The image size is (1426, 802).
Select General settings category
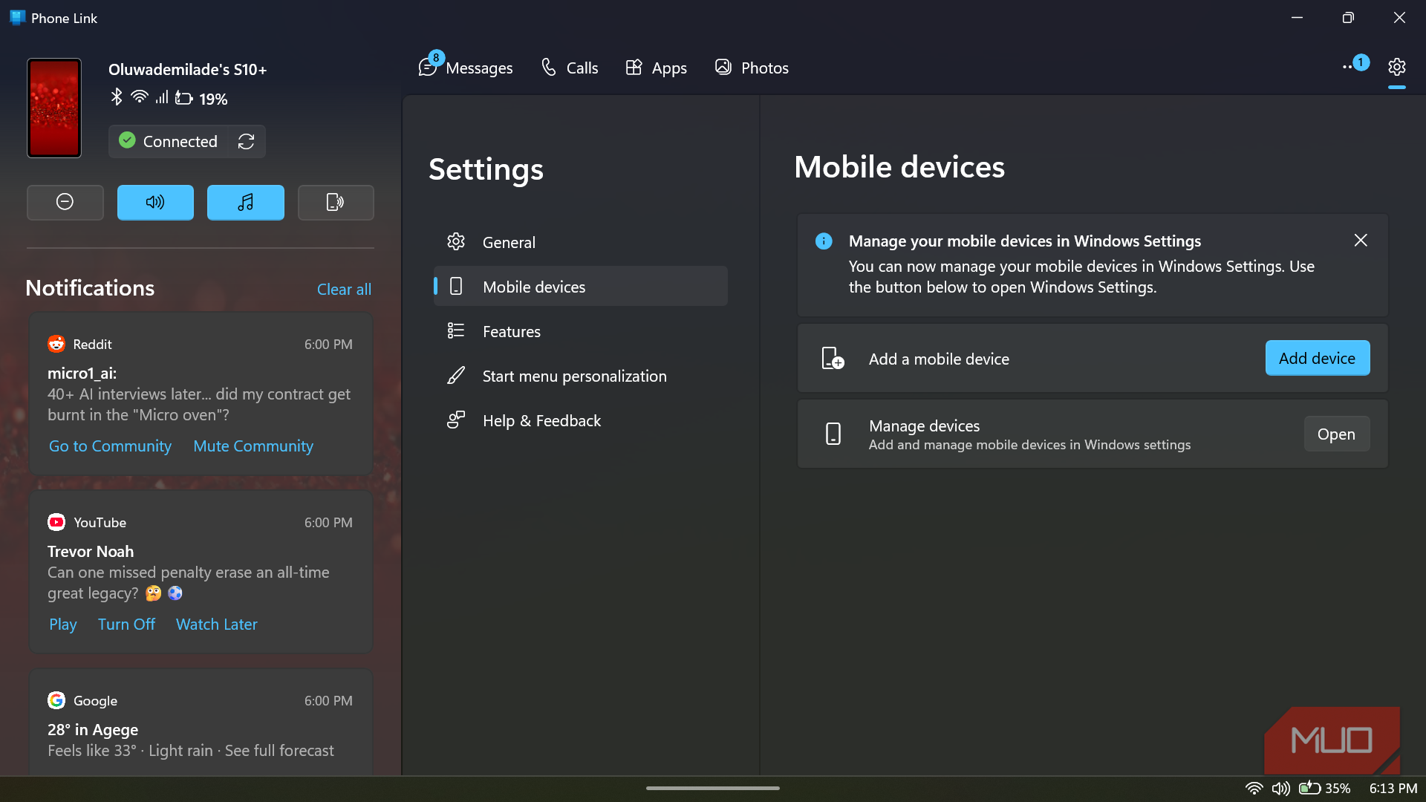(581, 242)
